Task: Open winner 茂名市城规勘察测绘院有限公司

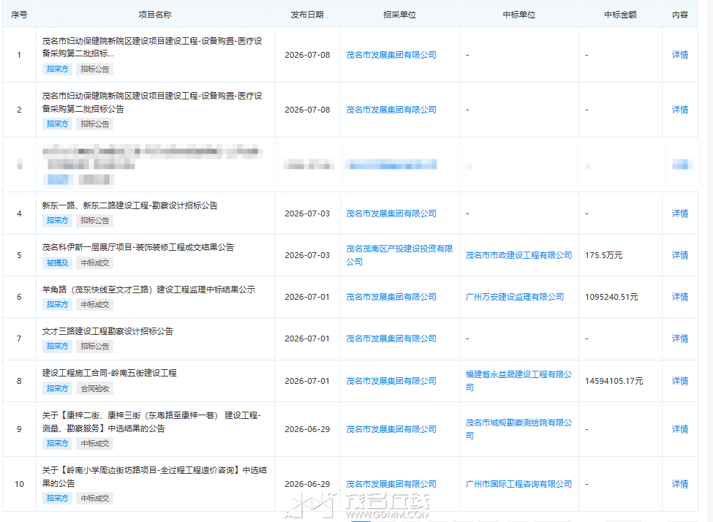Action: pyautogui.click(x=518, y=429)
